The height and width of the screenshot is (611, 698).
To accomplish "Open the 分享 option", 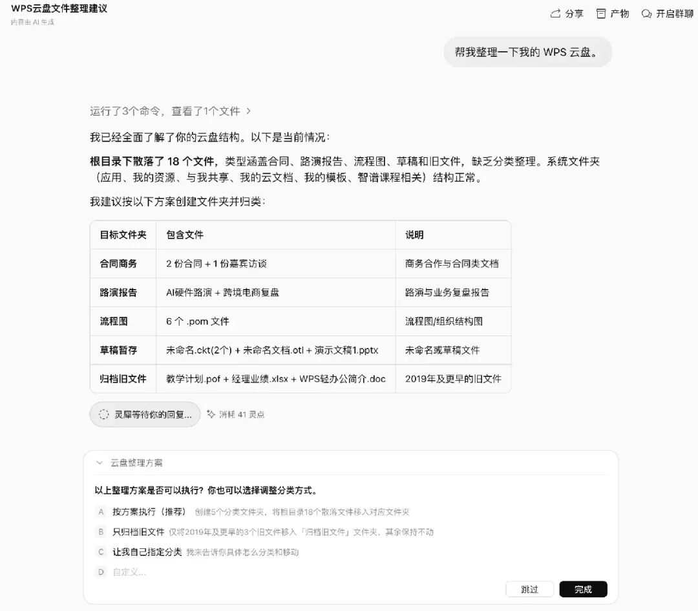I will tap(567, 14).
